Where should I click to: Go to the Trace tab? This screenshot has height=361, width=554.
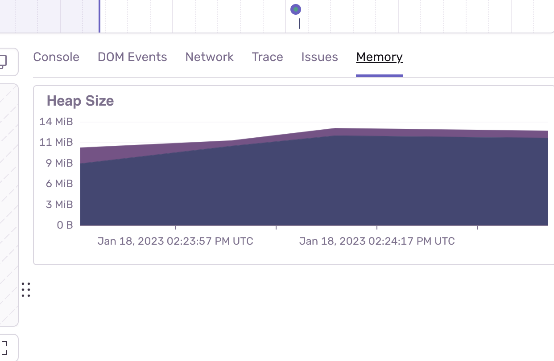tap(267, 57)
